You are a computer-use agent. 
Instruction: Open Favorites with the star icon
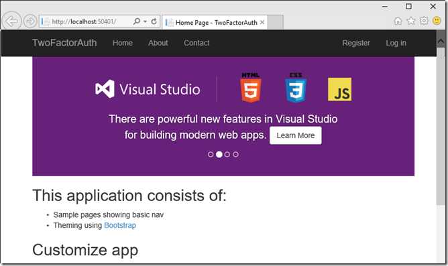411,21
